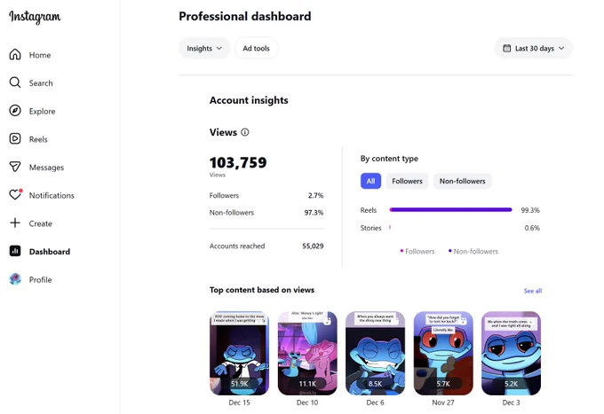
Task: Open the Profile avatar in sidebar
Action: pos(15,279)
